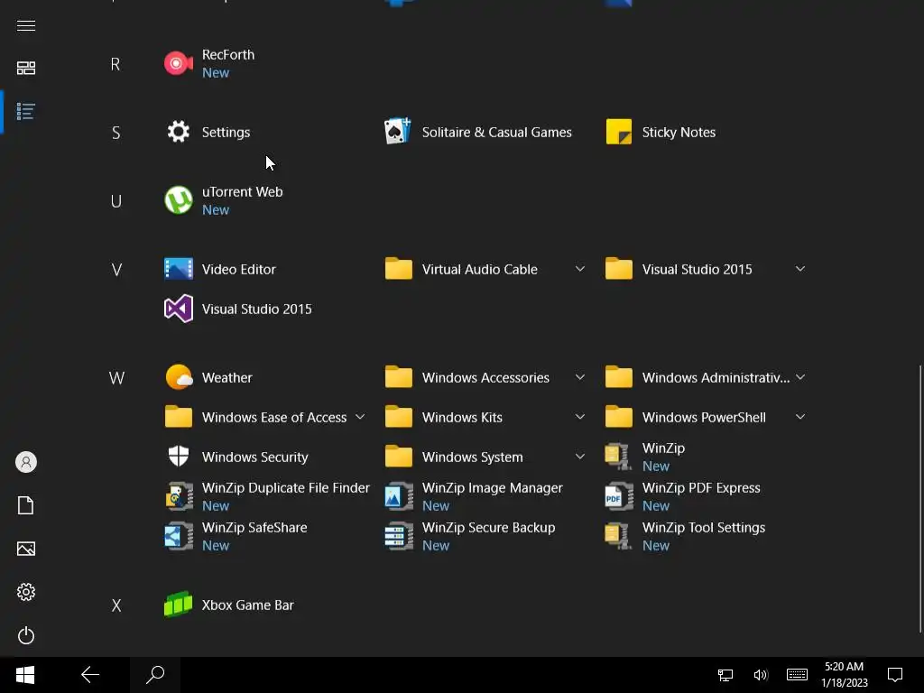Open WinZip Image Manager icon

tap(398, 497)
